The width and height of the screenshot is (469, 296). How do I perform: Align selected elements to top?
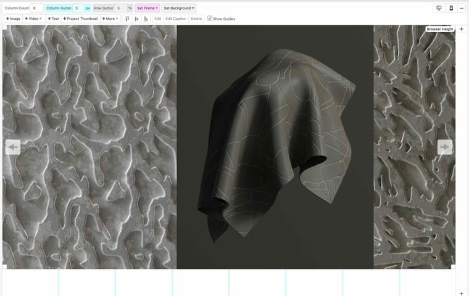click(127, 18)
